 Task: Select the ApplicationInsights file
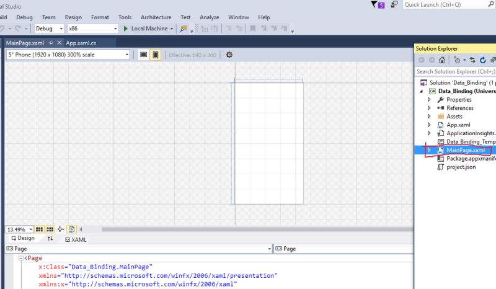point(467,133)
